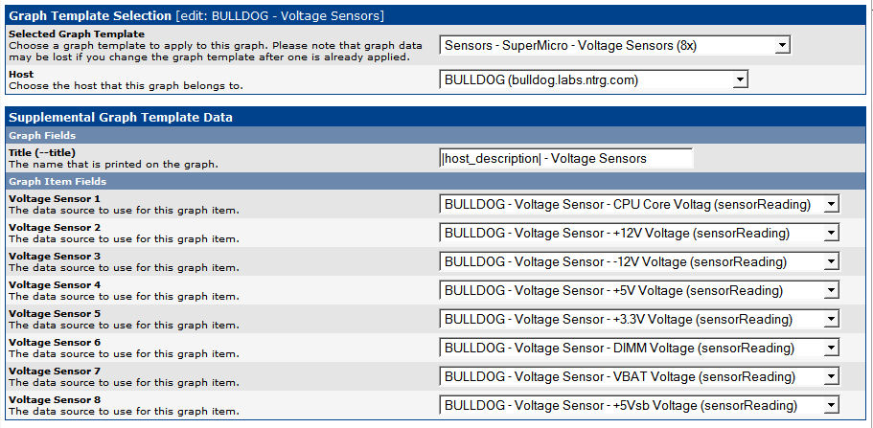Open the CPU Core Voltag data source dropdown
Screen dimensions: 873x428
(638, 204)
